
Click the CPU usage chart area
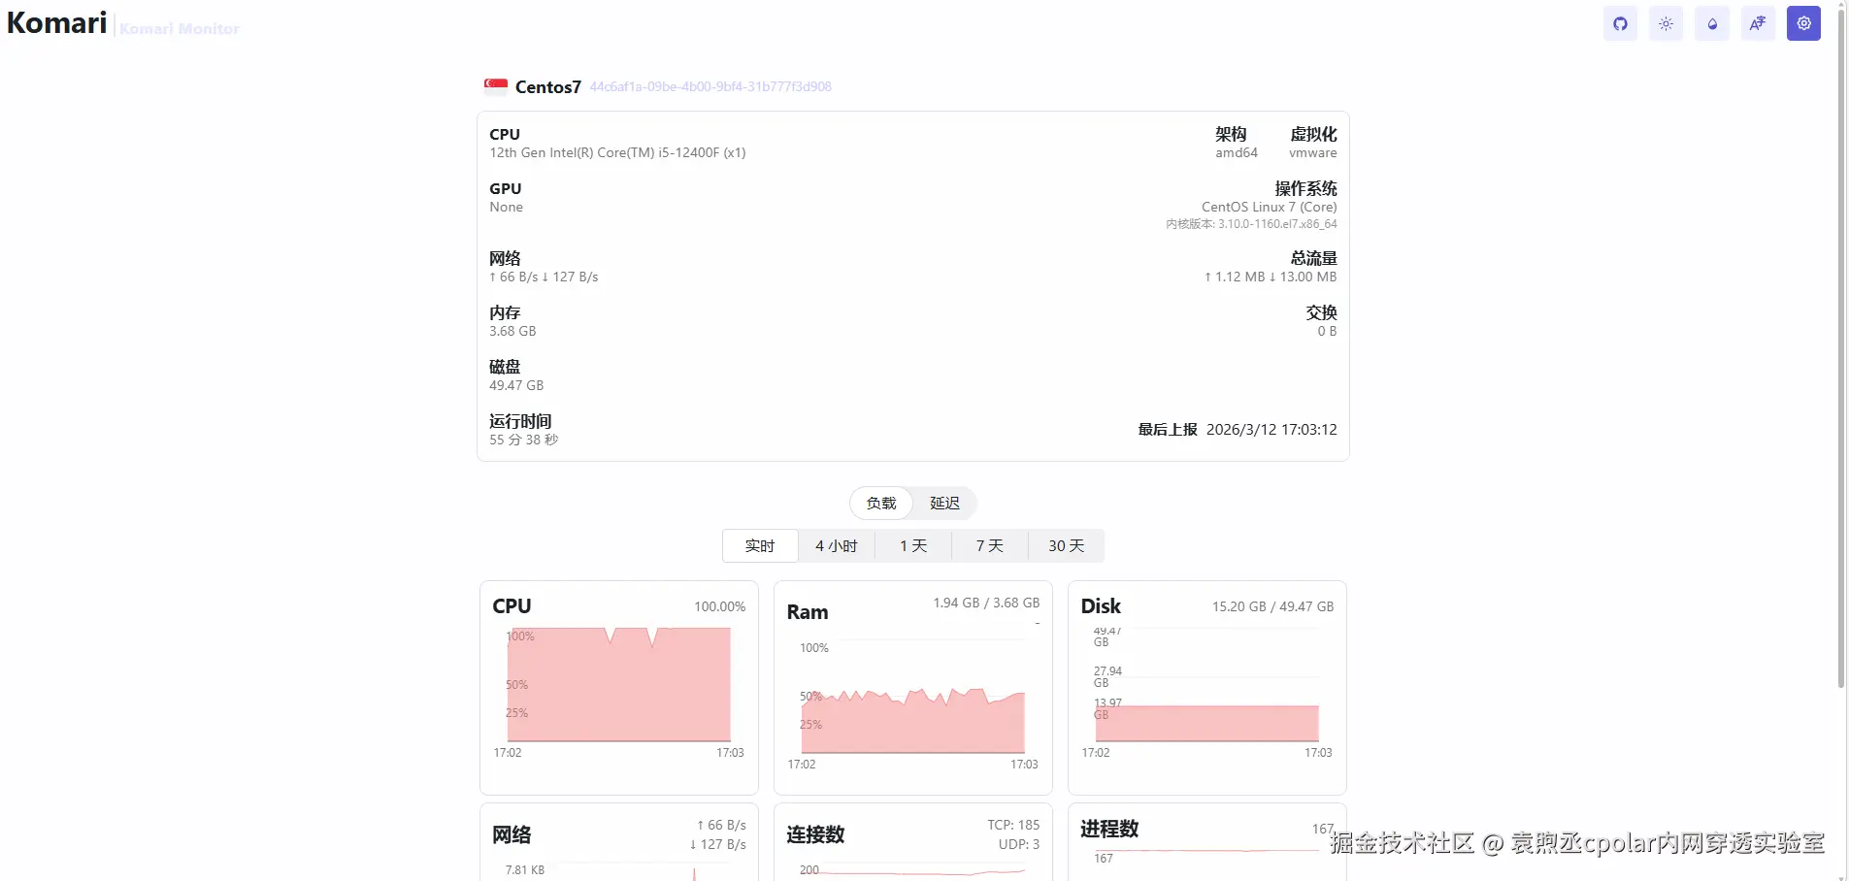click(618, 685)
